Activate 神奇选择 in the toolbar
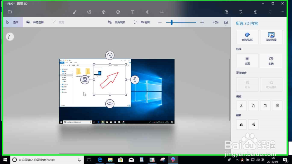Image resolution: width=292 pixels, height=164 pixels. 35,22
